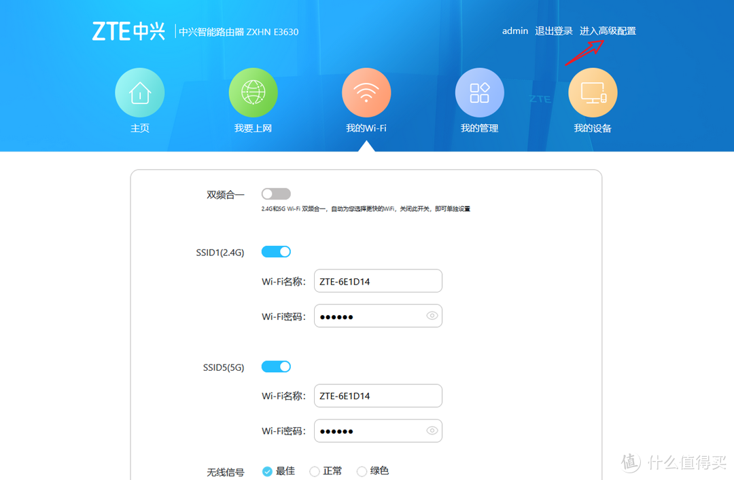The image size is (734, 480).
Task: Select the 最佳 wireless signal option
Action: (x=268, y=470)
